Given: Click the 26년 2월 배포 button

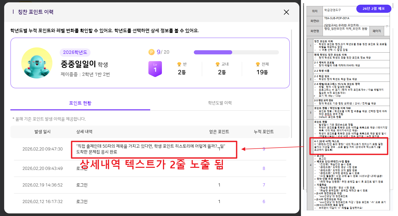Looking at the screenshot, I should tap(373, 9).
